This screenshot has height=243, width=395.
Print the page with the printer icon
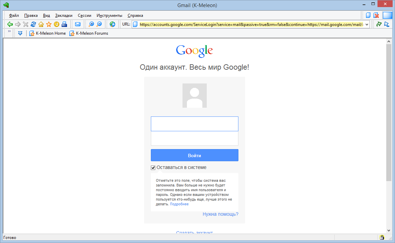pyautogui.click(x=65, y=24)
